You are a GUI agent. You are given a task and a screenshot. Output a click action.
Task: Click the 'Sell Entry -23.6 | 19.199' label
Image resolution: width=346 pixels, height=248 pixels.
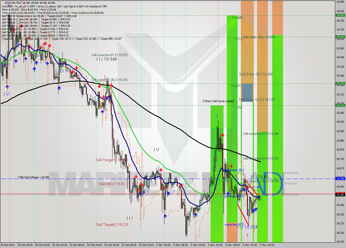click(257, 100)
